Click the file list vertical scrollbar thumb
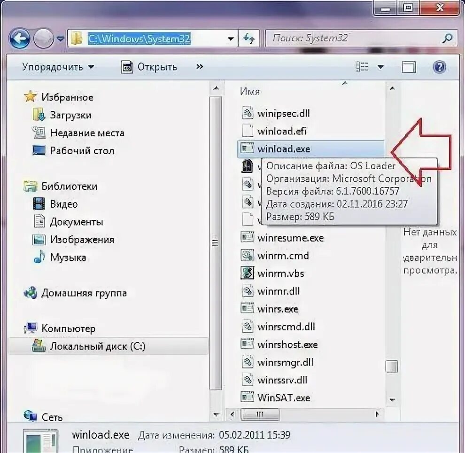This screenshot has height=453, width=465. pyautogui.click(x=392, y=367)
